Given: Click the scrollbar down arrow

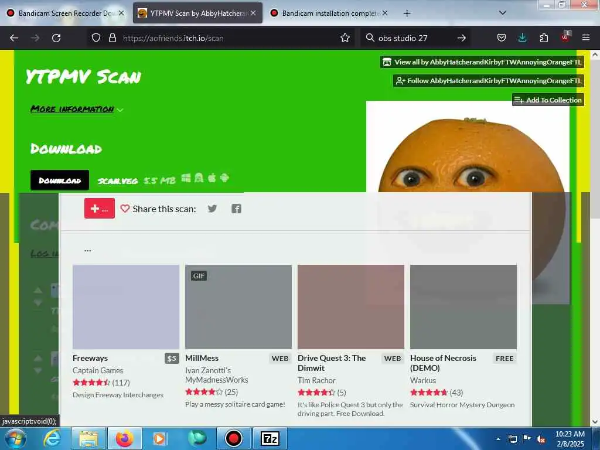Looking at the screenshot, I should click(595, 422).
